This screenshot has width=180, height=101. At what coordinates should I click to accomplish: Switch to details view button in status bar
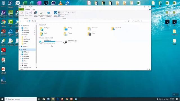tap(147, 69)
